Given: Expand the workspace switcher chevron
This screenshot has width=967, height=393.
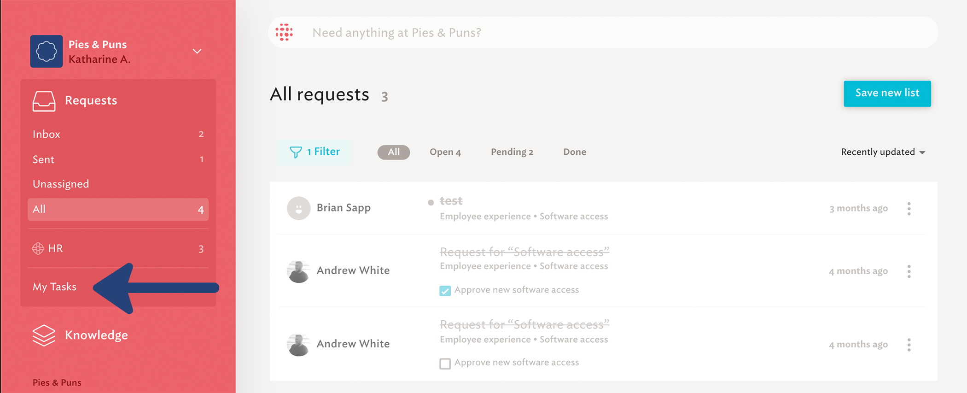Looking at the screenshot, I should click(197, 51).
